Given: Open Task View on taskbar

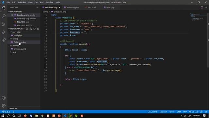Looking at the screenshot, I should click(x=19, y=116).
